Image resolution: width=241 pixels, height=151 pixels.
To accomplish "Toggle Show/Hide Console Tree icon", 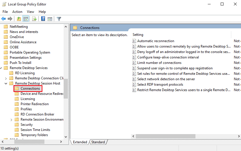I will coord(26,19).
